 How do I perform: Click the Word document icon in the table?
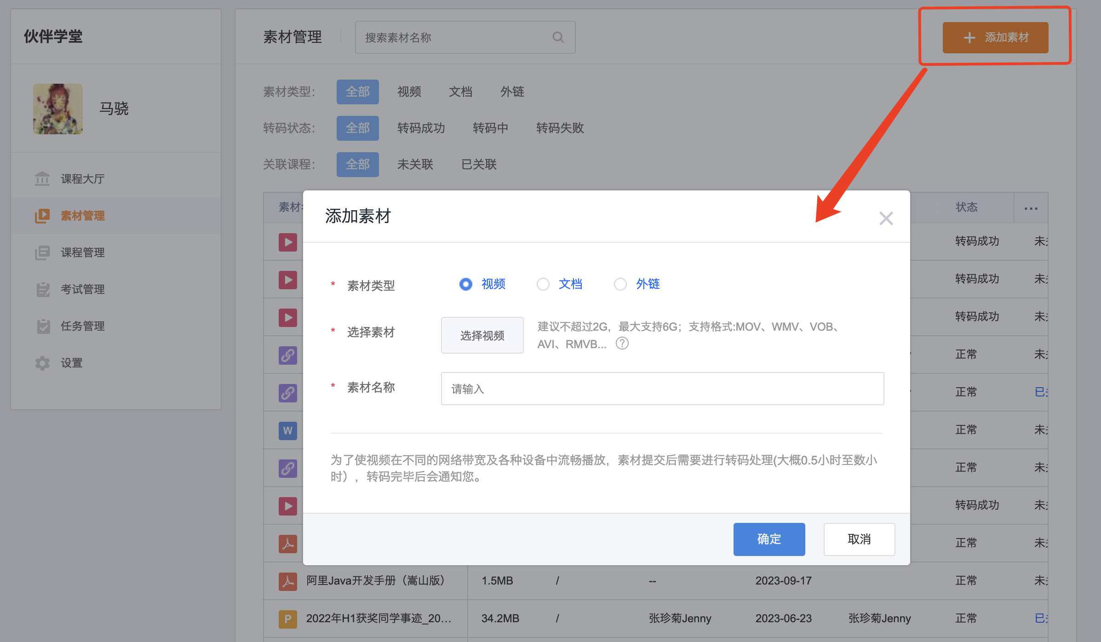tap(288, 430)
